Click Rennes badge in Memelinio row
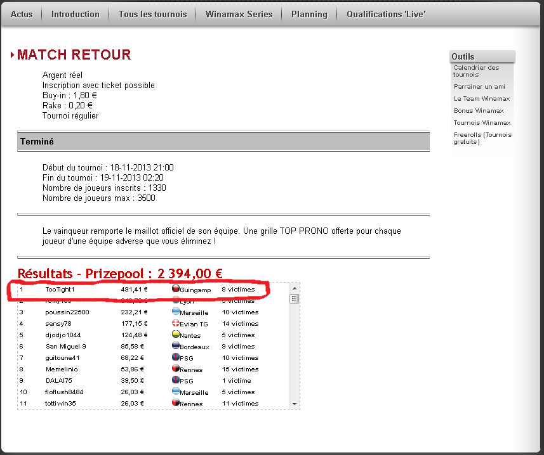This screenshot has width=544, height=455. pos(176,368)
